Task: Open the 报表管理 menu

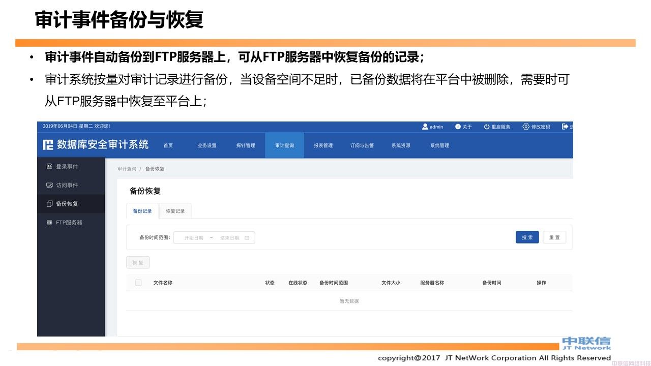Action: pyautogui.click(x=323, y=145)
